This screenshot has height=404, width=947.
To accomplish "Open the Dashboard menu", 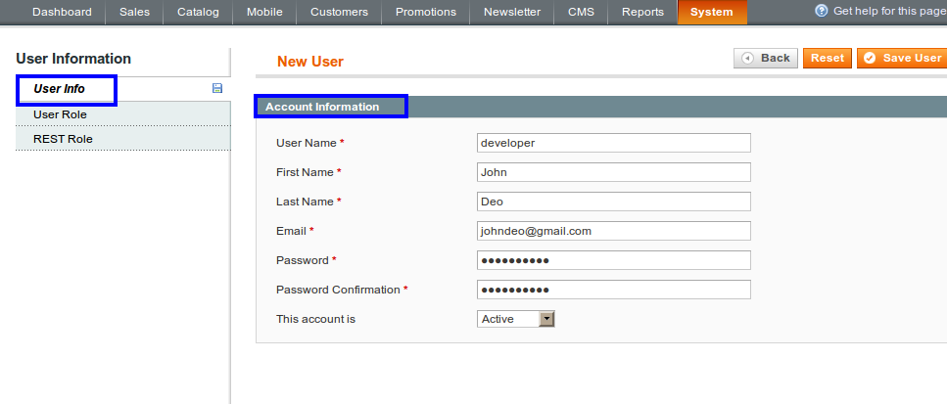I will pyautogui.click(x=62, y=13).
